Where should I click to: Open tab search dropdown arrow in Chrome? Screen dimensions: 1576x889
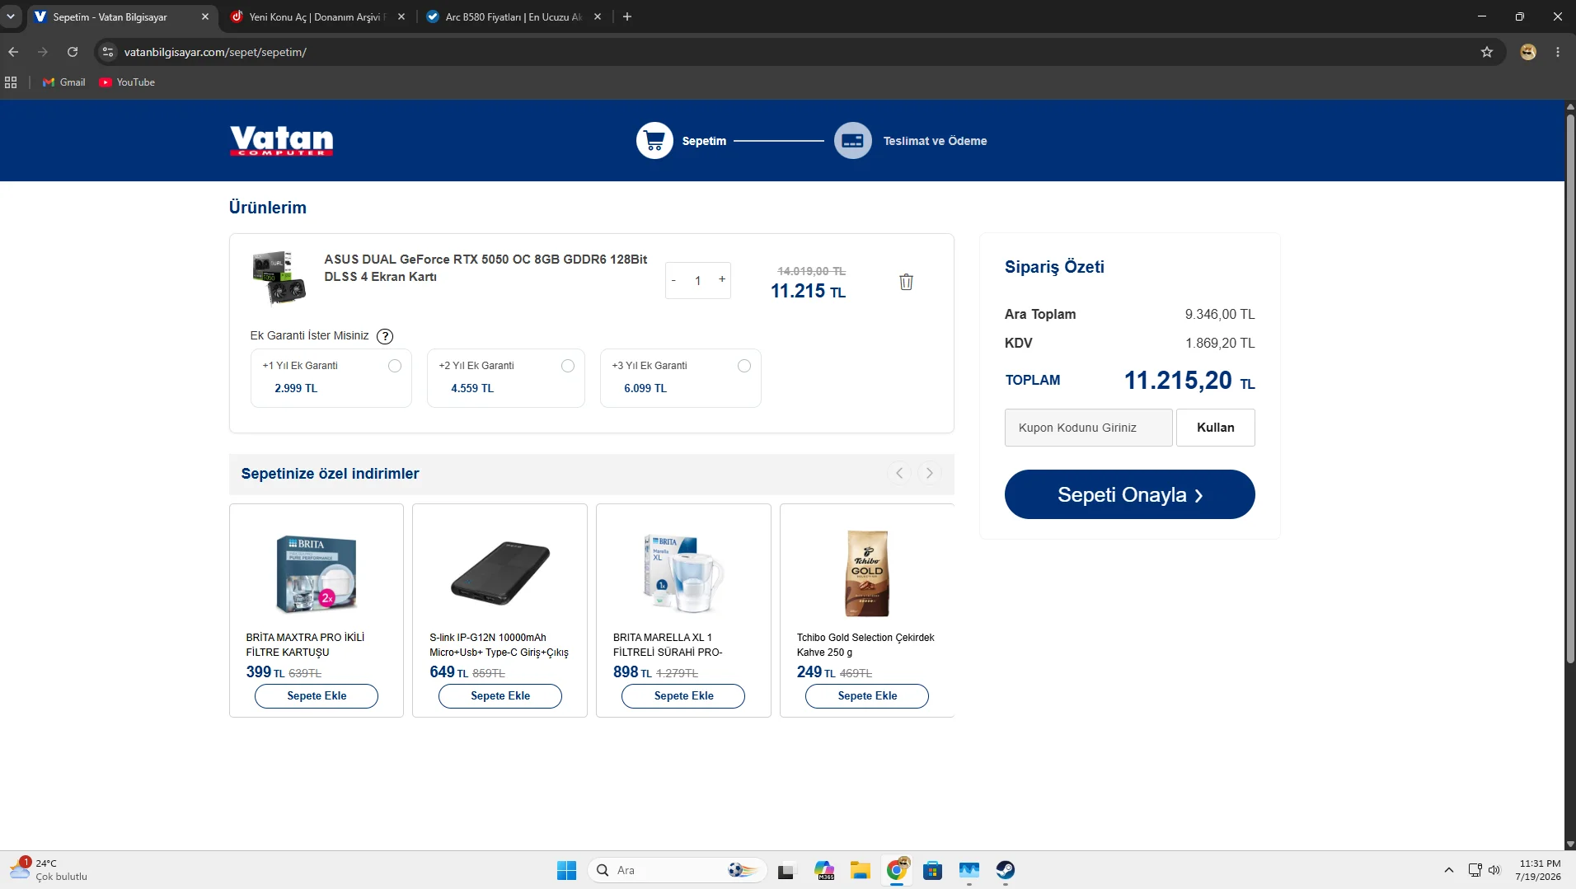coord(11,16)
